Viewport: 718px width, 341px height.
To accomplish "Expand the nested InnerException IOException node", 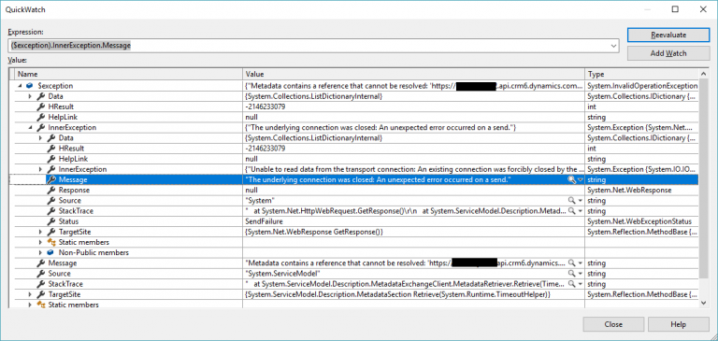I will [x=41, y=169].
